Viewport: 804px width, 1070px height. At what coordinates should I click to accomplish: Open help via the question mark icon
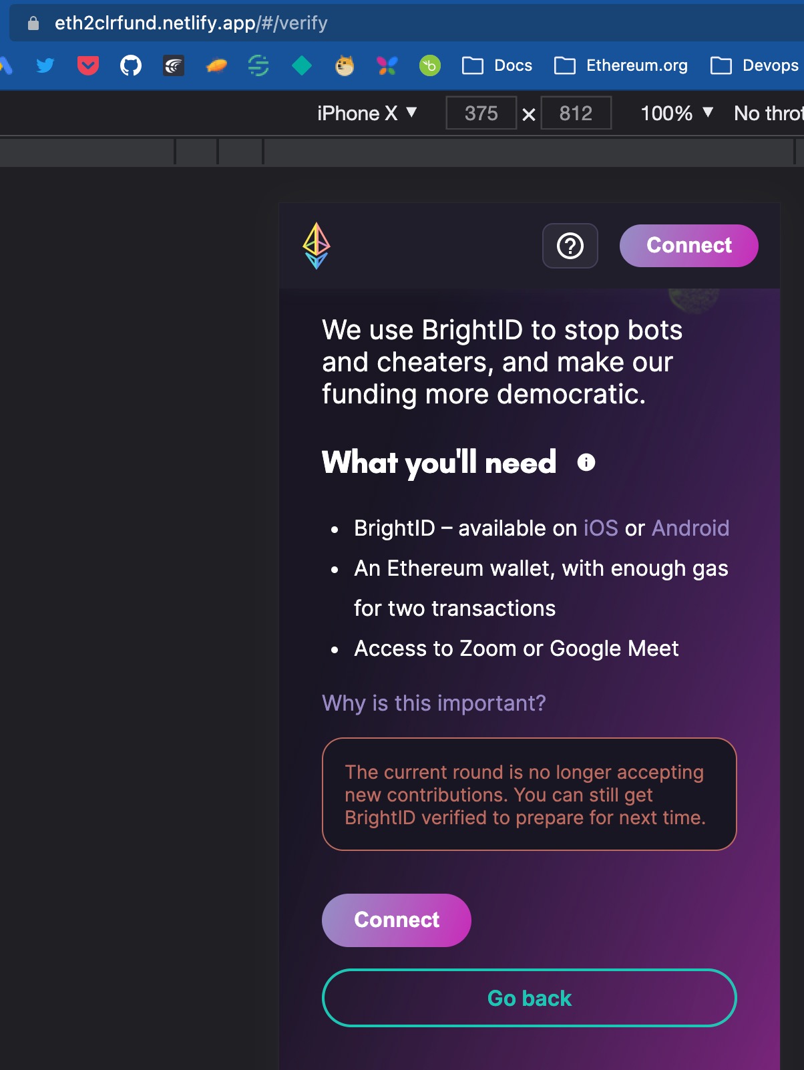569,246
